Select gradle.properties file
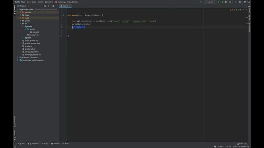264x148 pixels. (31, 43)
